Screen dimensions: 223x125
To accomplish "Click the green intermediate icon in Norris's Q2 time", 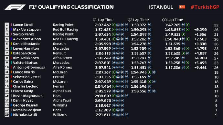I will (149, 72).
